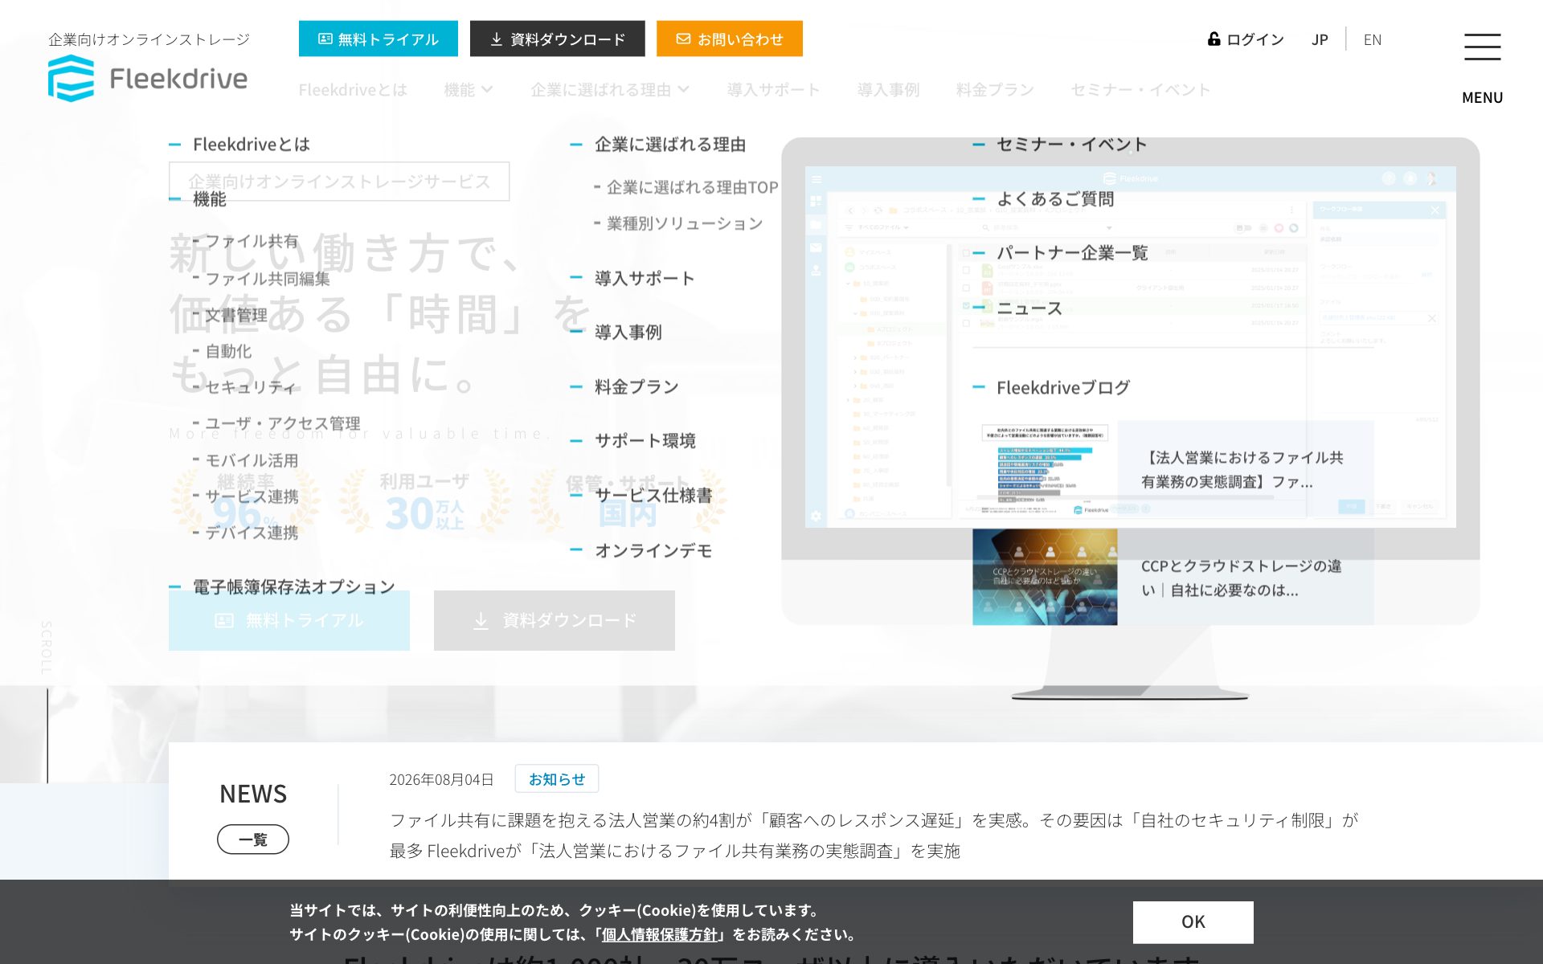The height and width of the screenshot is (964, 1543).
Task: Open the news article about 法人営業 survey
Action: click(874, 835)
